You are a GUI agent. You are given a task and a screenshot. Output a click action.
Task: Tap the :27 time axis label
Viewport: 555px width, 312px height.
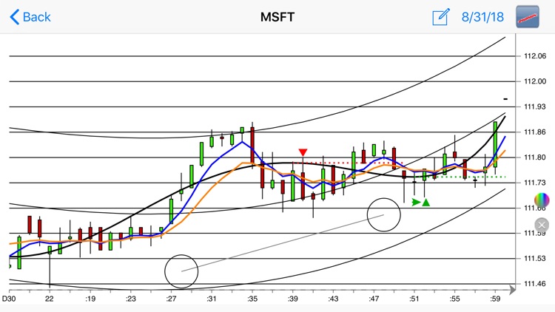(172, 299)
